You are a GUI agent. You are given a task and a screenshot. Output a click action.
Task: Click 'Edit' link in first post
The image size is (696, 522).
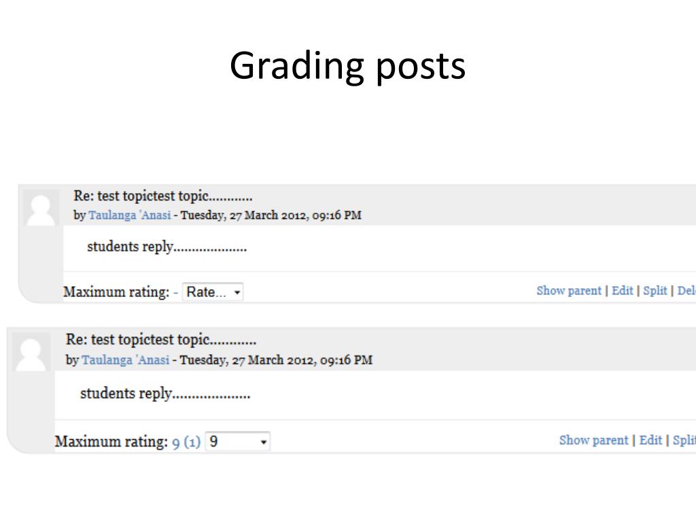[x=623, y=291]
